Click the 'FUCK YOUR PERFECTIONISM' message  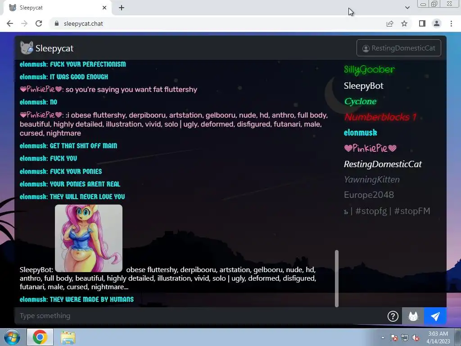click(88, 64)
